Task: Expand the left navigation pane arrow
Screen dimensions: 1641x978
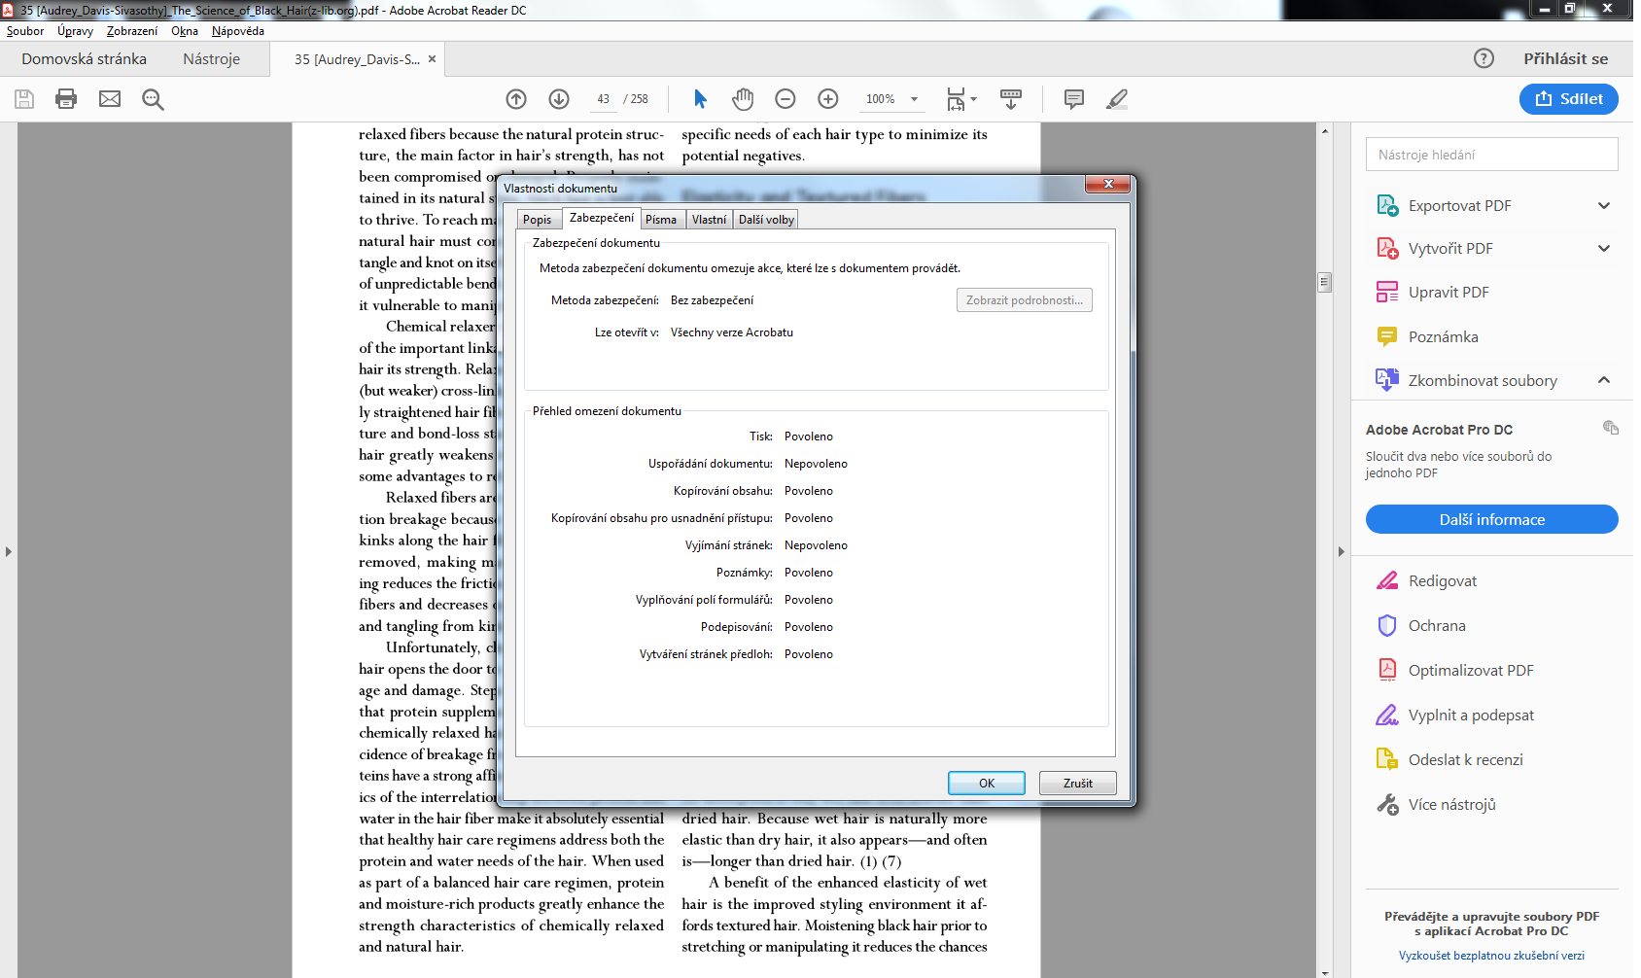Action: (9, 551)
